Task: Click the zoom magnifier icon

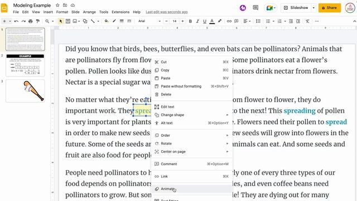Action: tap(47, 21)
